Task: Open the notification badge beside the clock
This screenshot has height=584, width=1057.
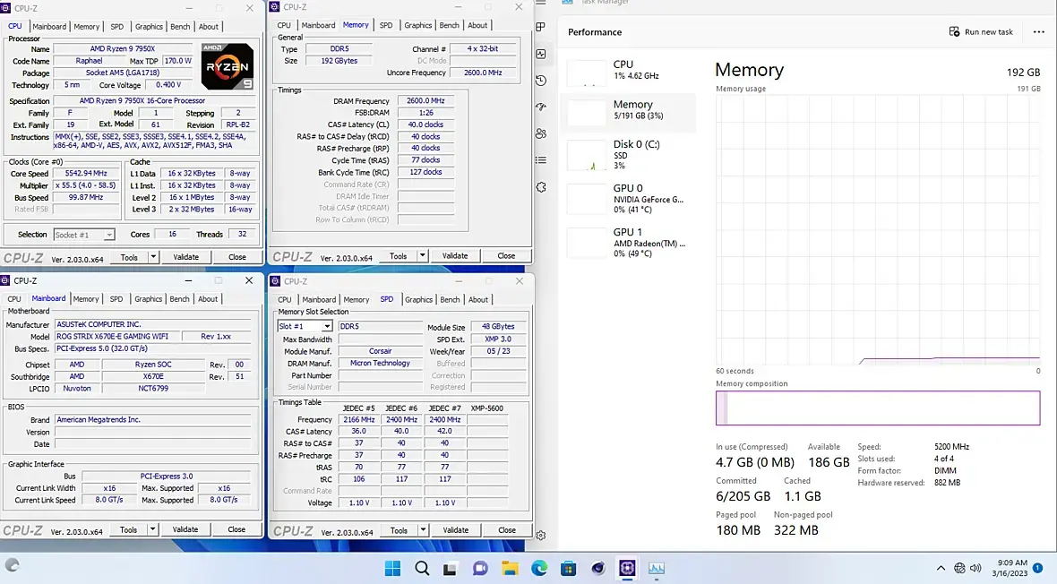Action: click(x=1038, y=568)
